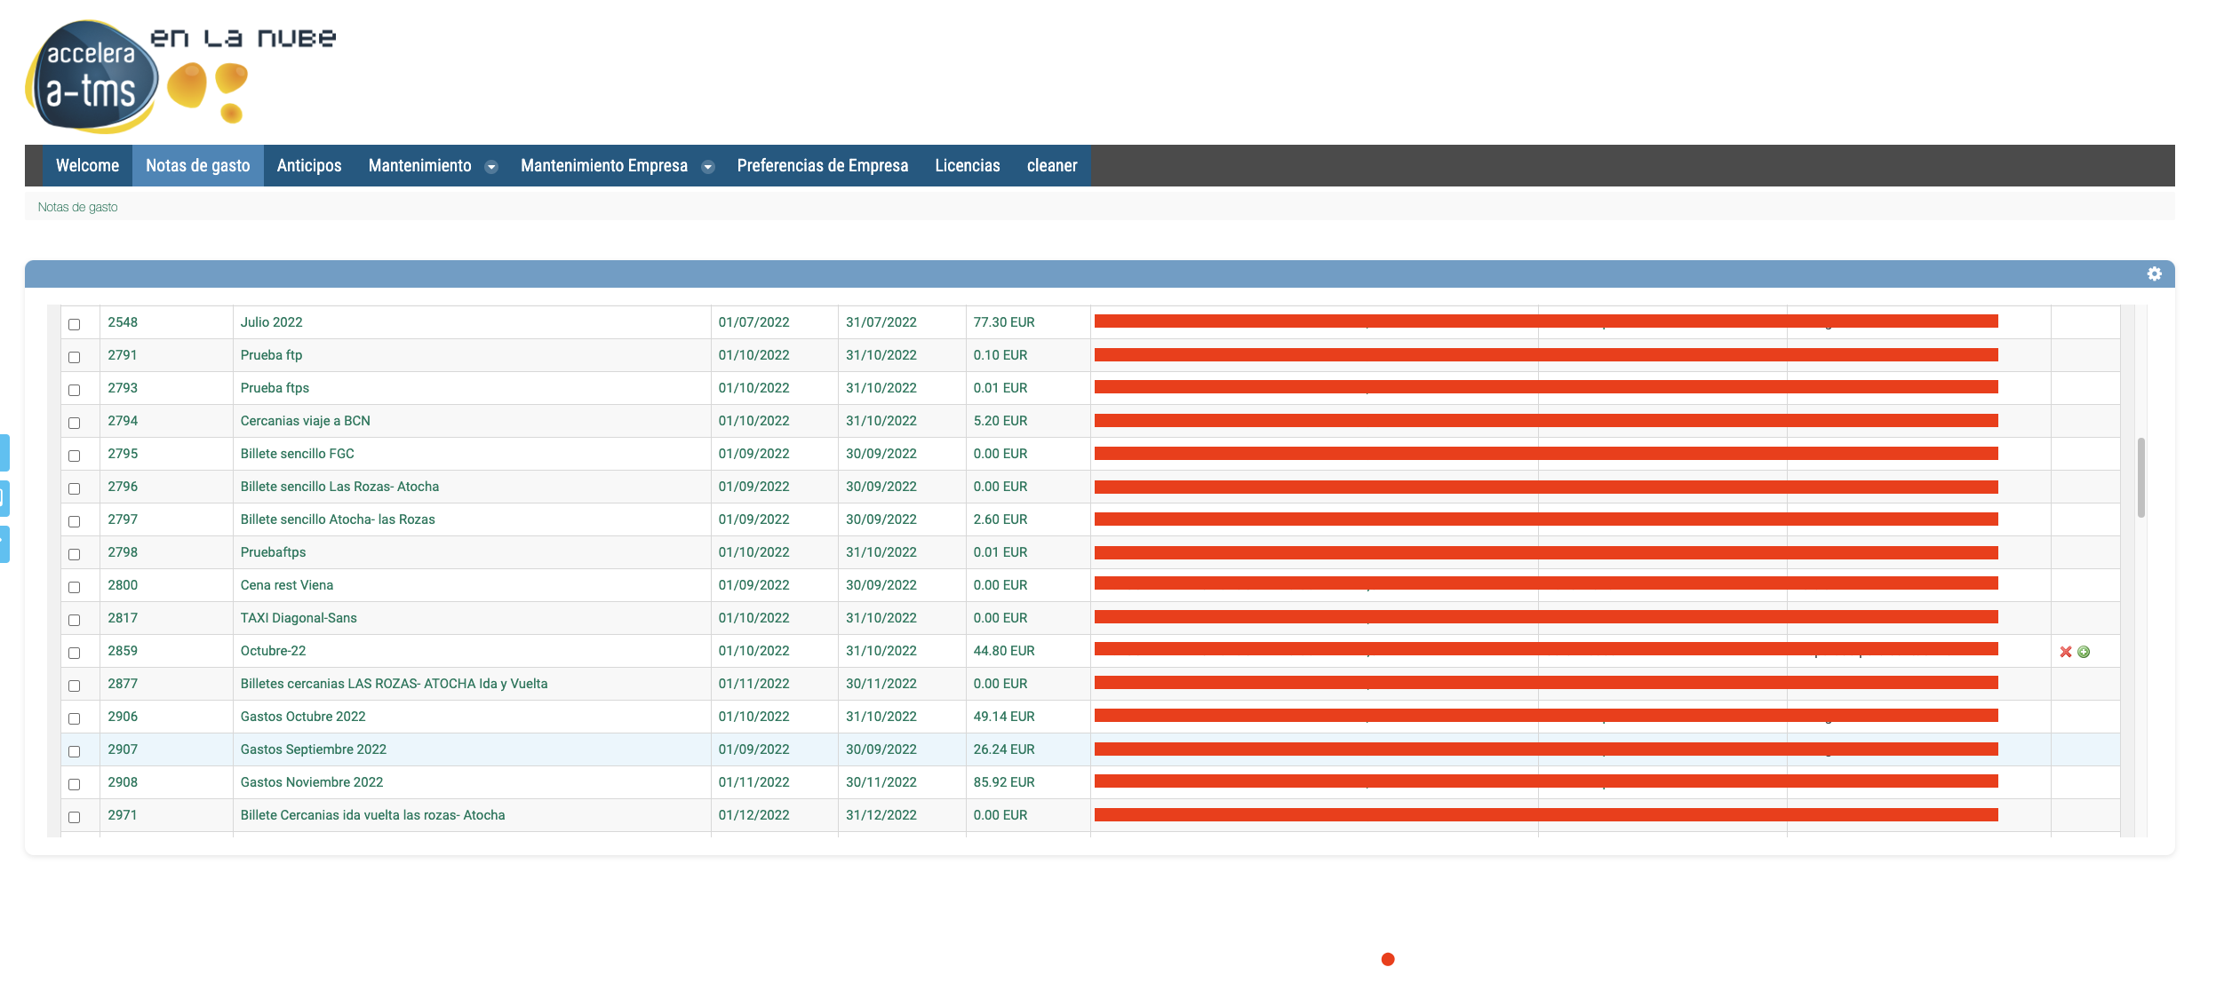Toggle the checkbox for row 2971
The width and height of the screenshot is (2232, 983).
(x=75, y=817)
